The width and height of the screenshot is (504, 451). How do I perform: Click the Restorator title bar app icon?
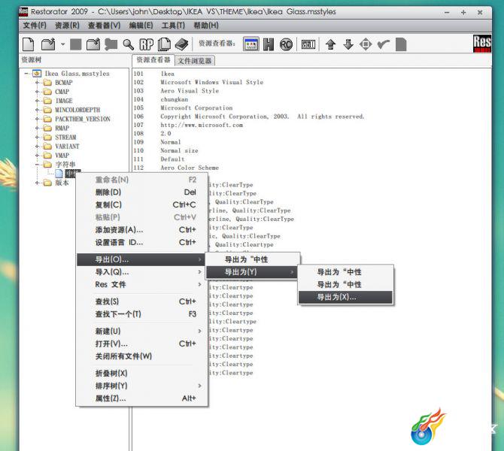pos(23,11)
